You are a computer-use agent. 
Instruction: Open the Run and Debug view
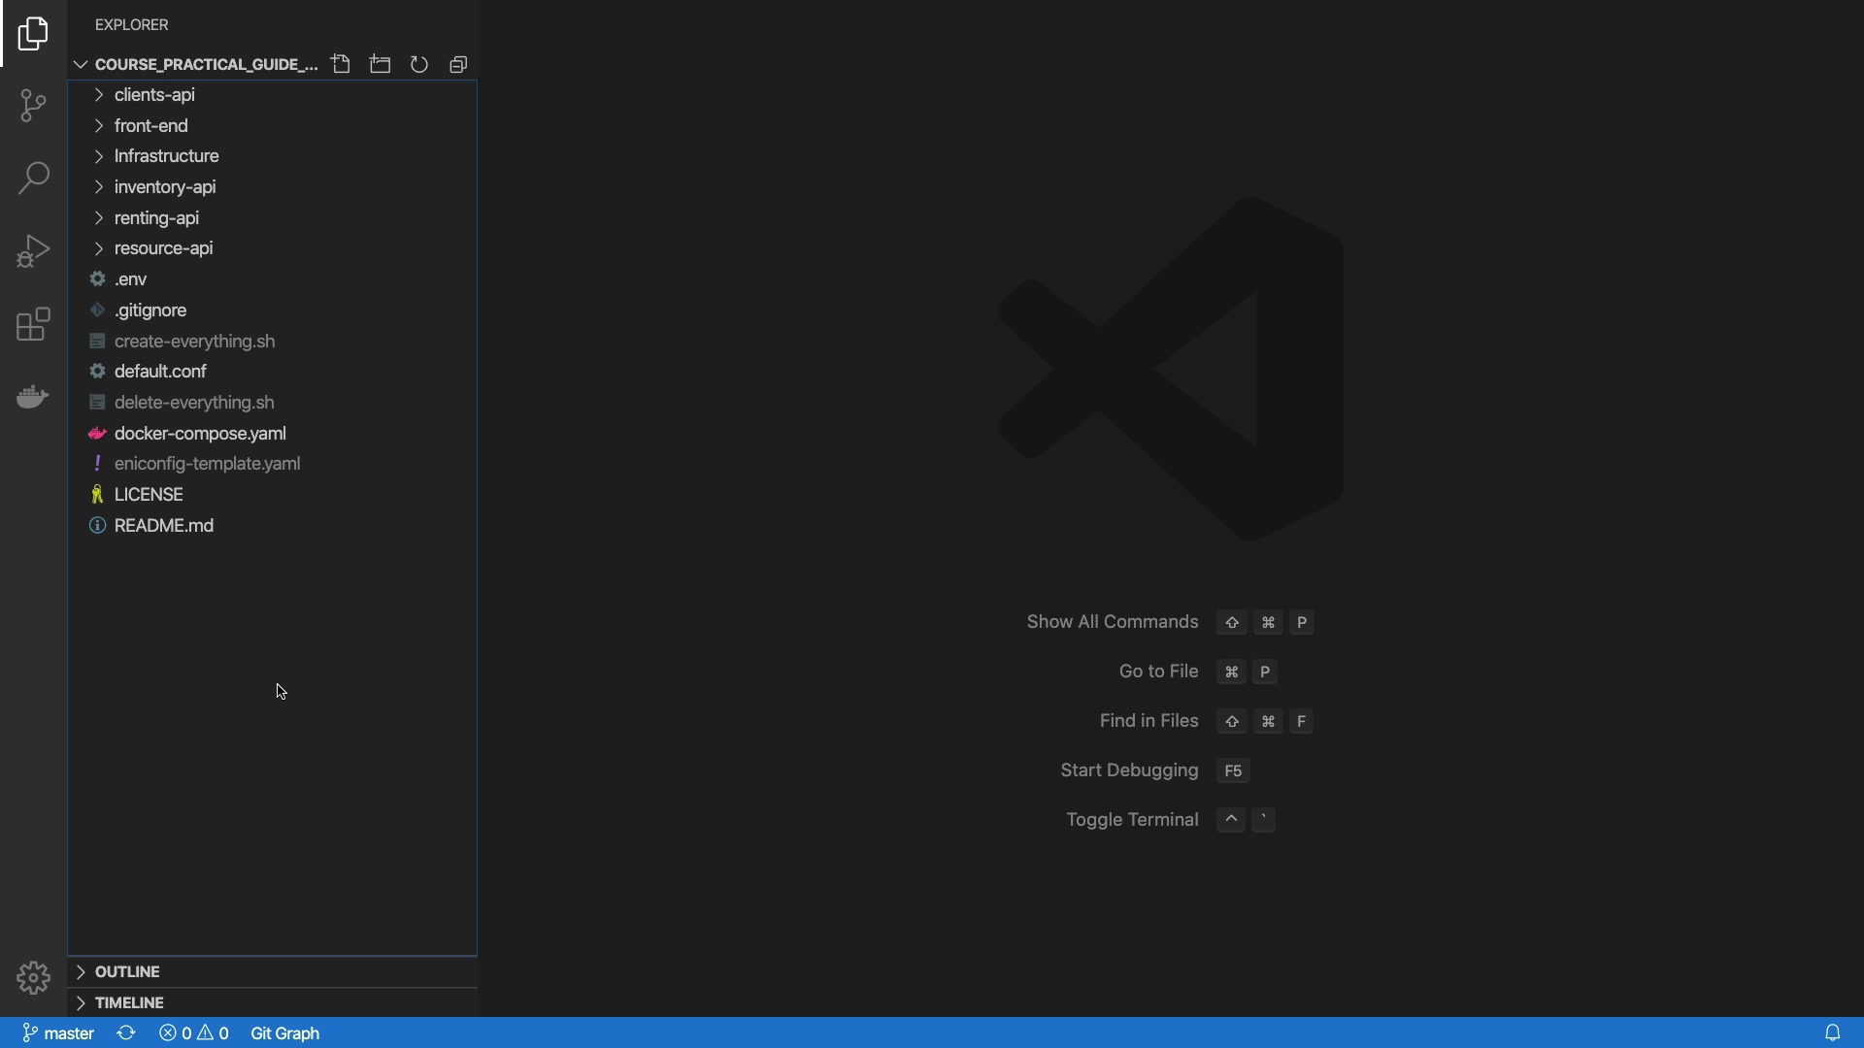point(33,251)
